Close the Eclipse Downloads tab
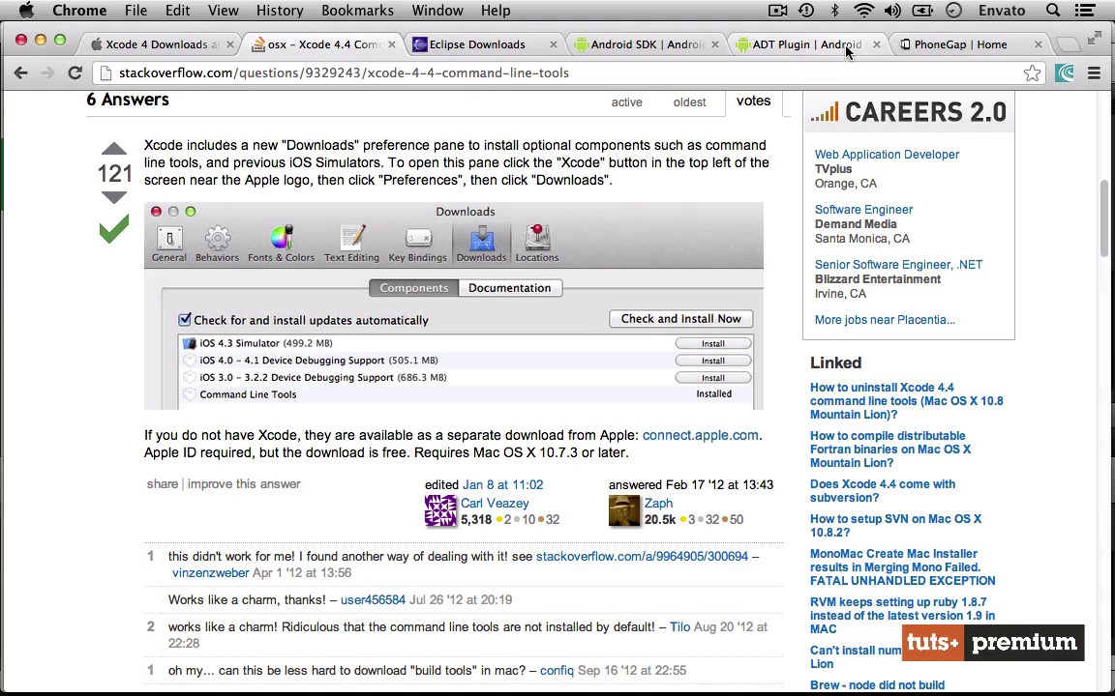The height and width of the screenshot is (696, 1115). click(x=554, y=44)
